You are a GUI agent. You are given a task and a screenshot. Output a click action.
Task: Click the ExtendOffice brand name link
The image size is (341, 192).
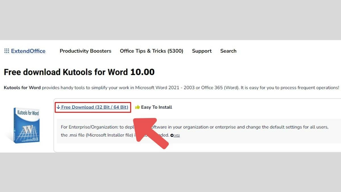[28, 51]
